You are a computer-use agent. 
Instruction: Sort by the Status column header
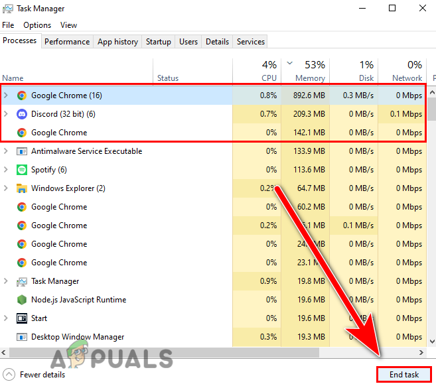click(x=192, y=71)
